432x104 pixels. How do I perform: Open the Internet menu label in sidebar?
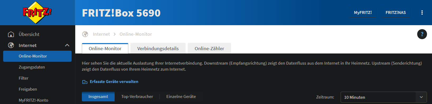click(28, 45)
